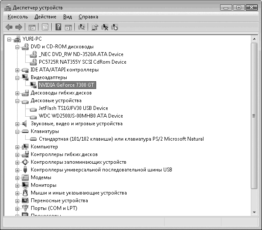Open the Справка menu

point(88,17)
